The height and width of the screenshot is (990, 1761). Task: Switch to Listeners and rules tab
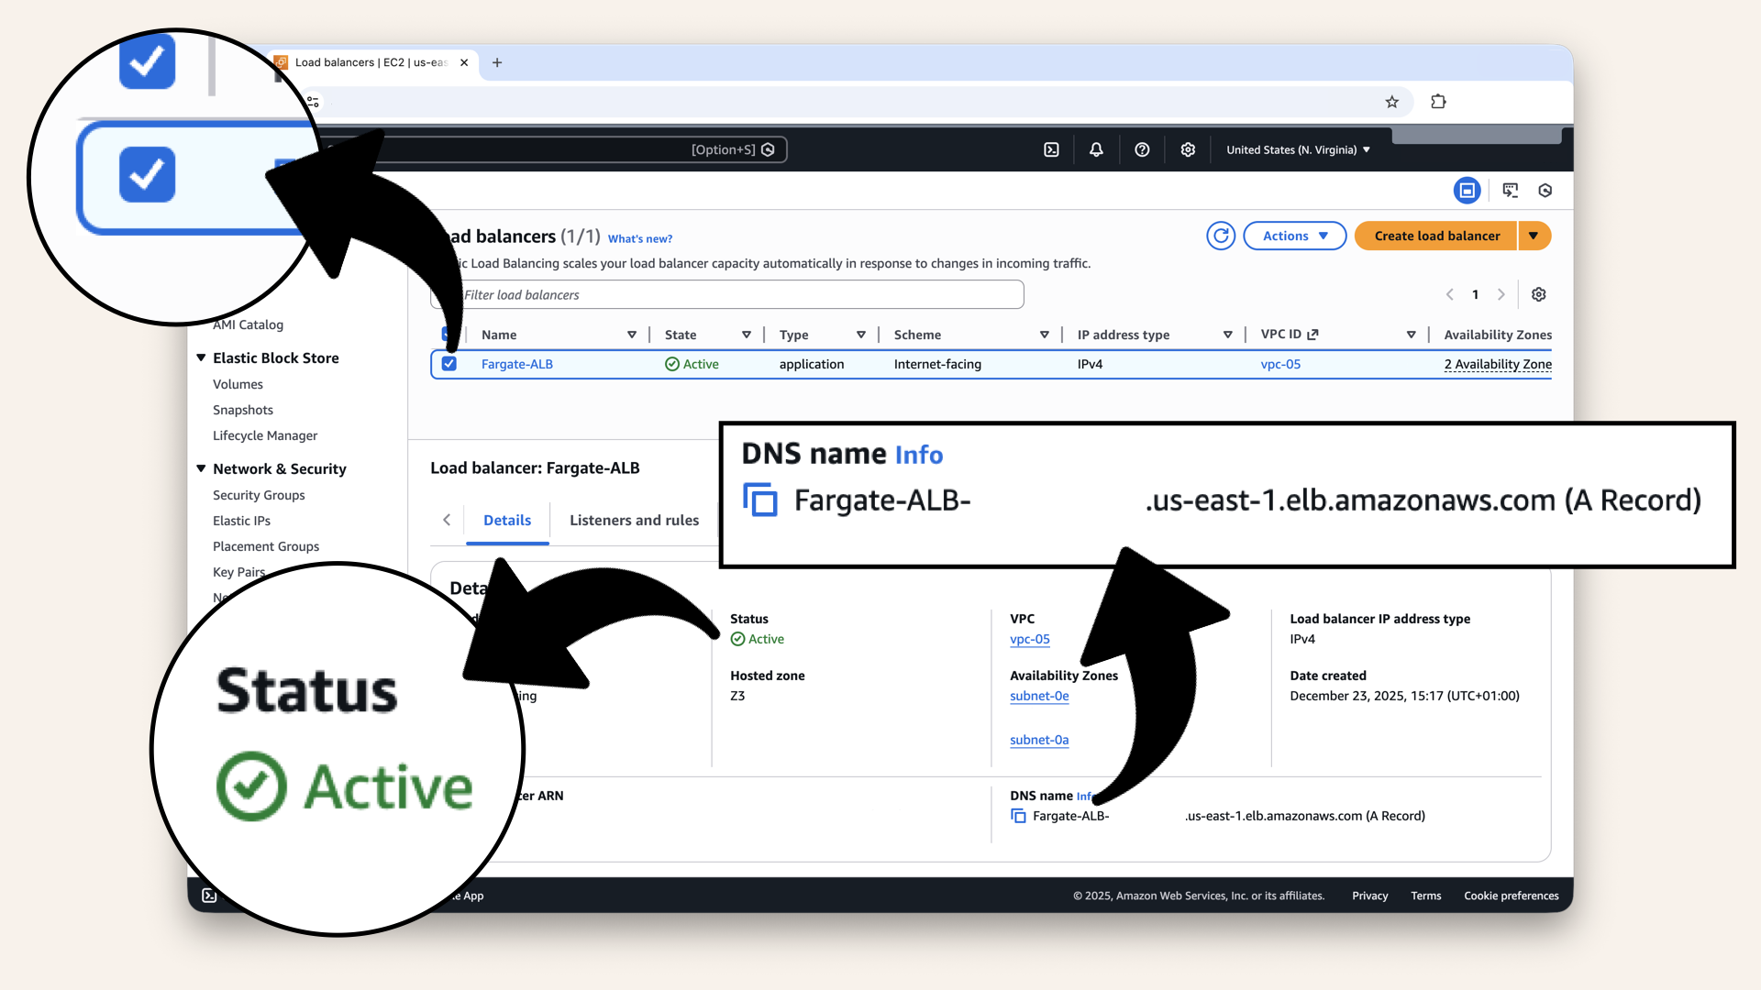(634, 520)
